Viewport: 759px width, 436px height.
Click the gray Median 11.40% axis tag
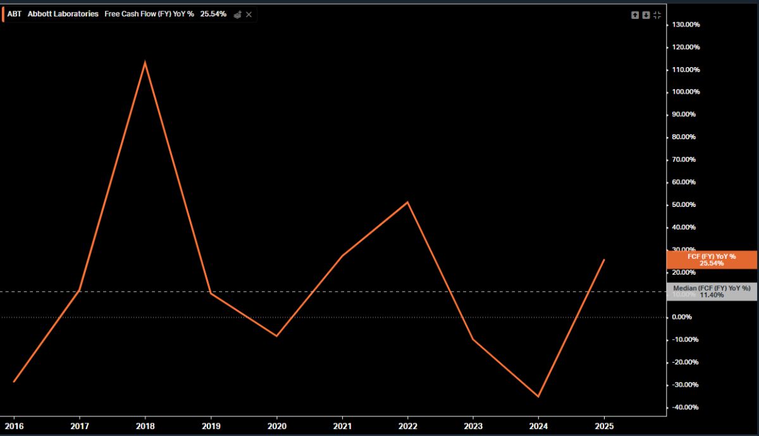coord(712,292)
